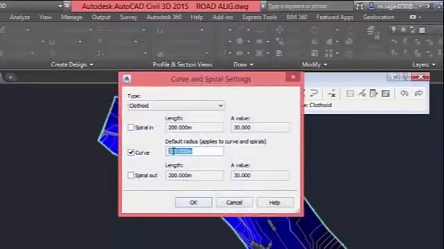This screenshot has height=249, width=444.
Task: Open the Express Tools ribbon tab
Action: click(259, 17)
